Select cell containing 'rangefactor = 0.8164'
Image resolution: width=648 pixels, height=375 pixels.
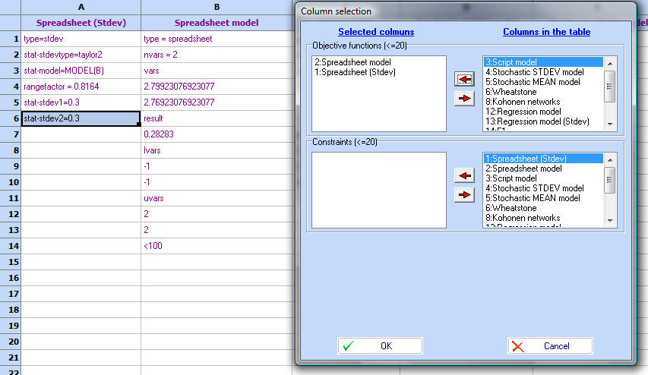tap(81, 87)
